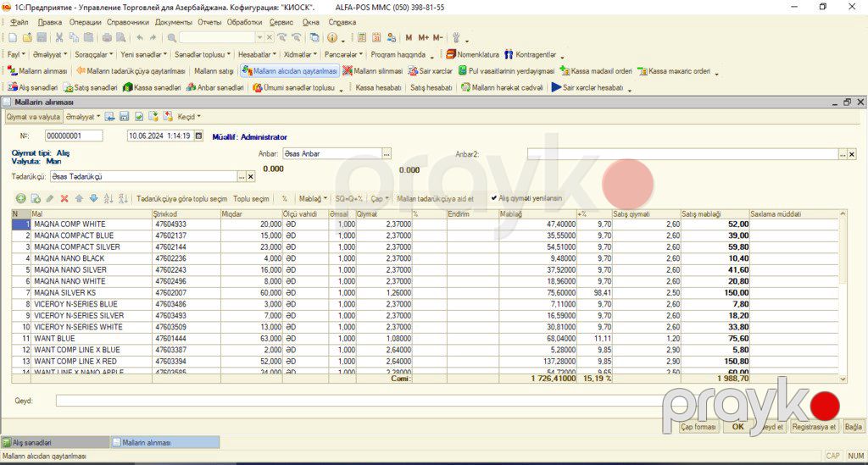Click the Print icon in main toolbar
Screen dimensions: 868x465
107,37
